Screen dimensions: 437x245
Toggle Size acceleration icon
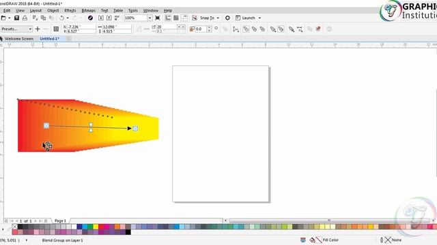(x=281, y=29)
